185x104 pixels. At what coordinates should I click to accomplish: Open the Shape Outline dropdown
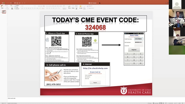[x=90, y=8]
